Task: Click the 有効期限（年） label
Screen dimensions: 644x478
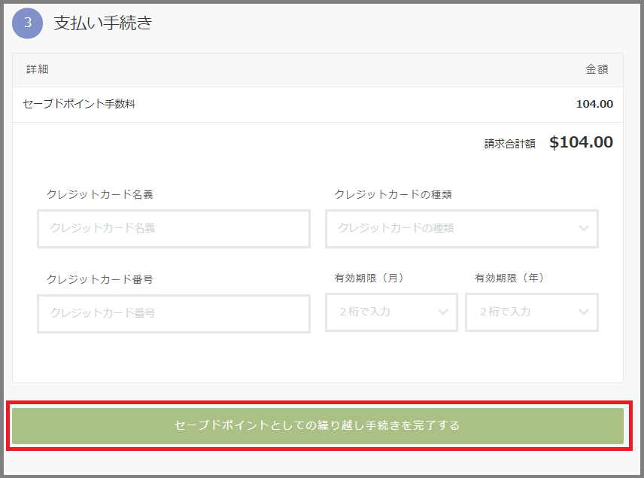Action: click(x=509, y=278)
